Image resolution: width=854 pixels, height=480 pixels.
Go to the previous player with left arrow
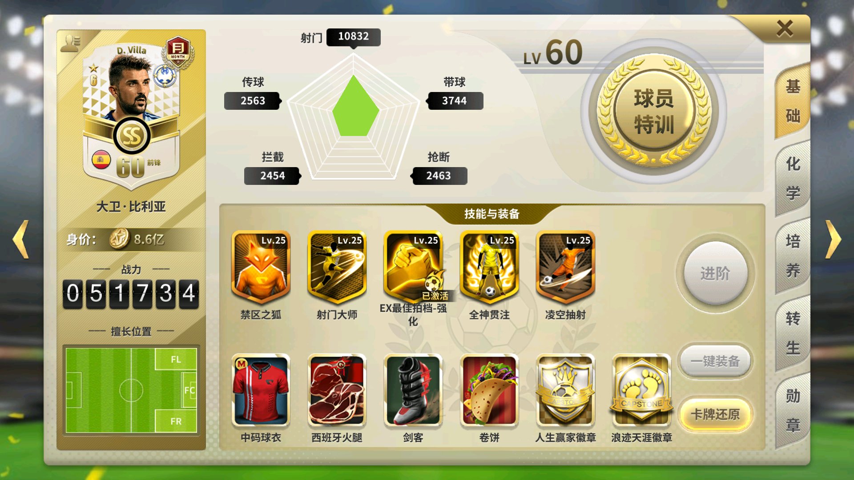click(x=21, y=240)
